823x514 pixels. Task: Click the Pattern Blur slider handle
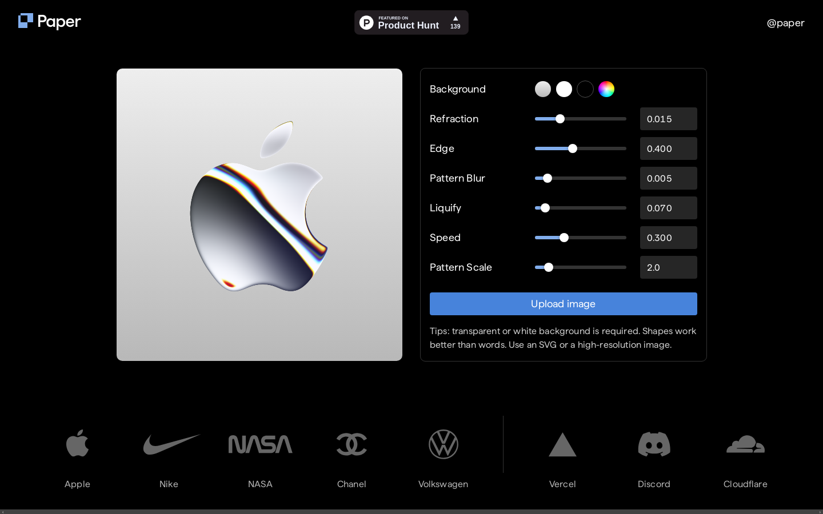tap(548, 178)
